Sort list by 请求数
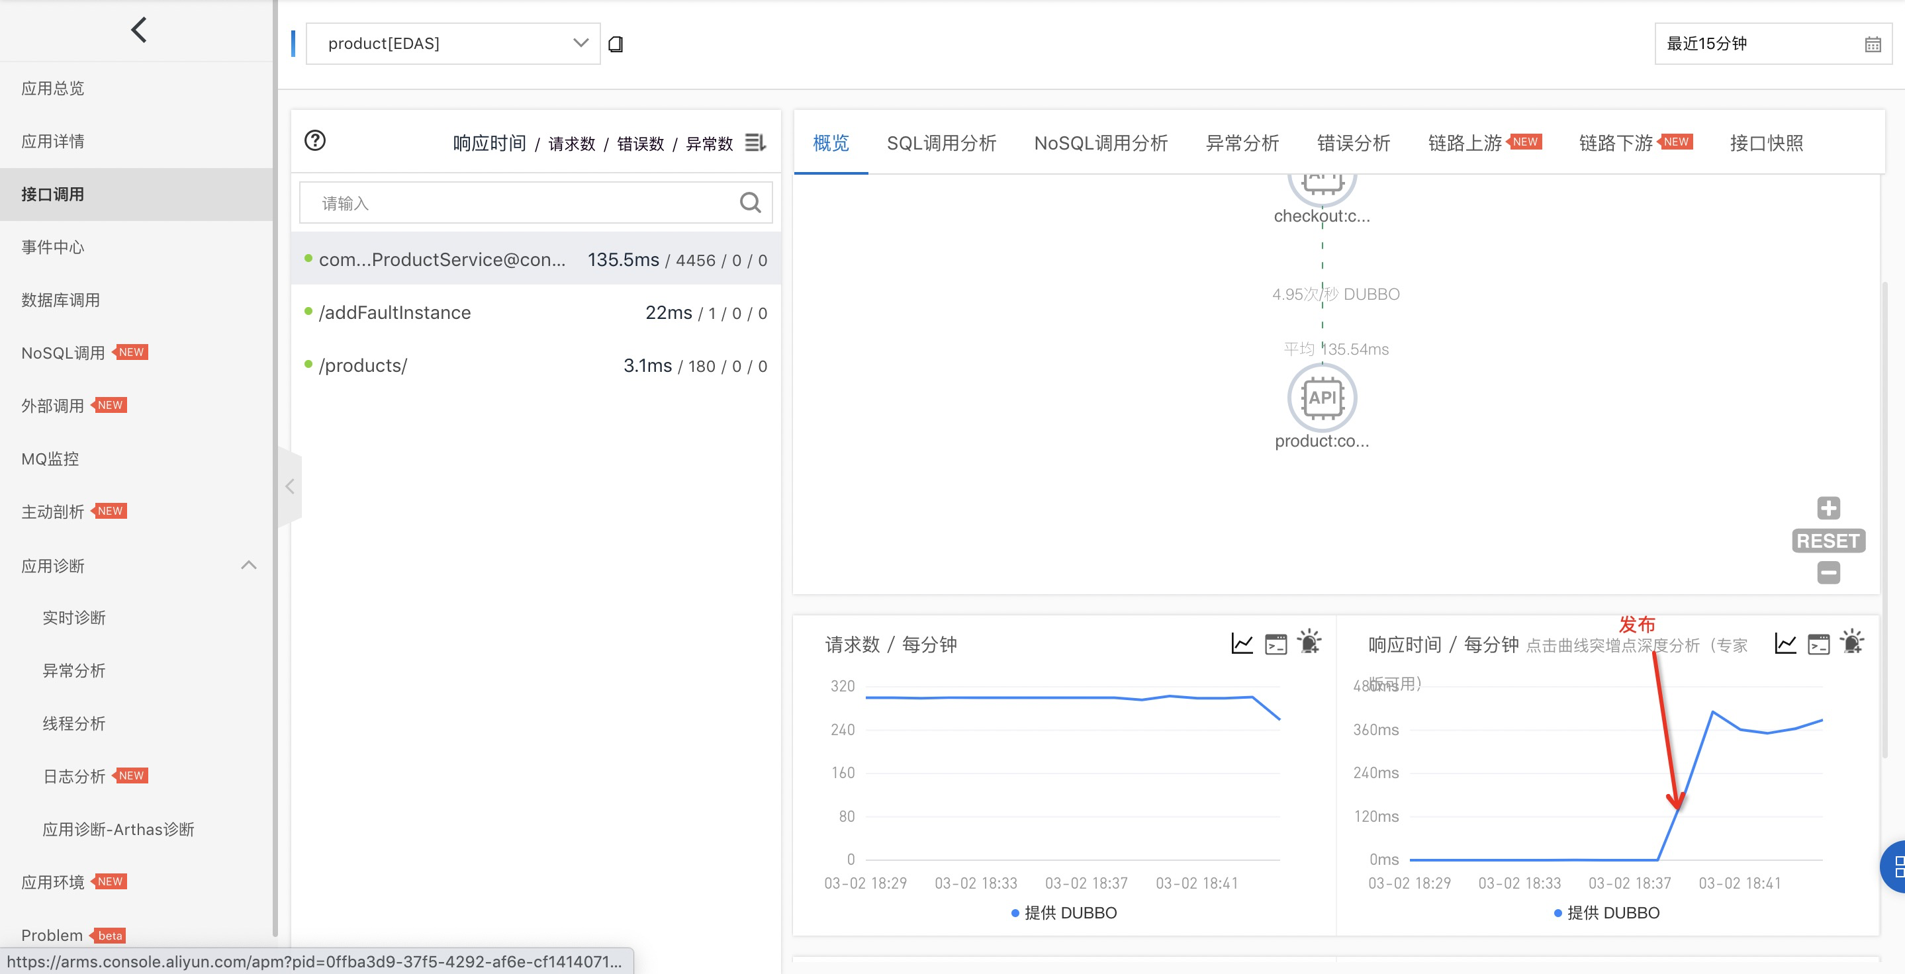This screenshot has width=1905, height=974. click(x=572, y=144)
